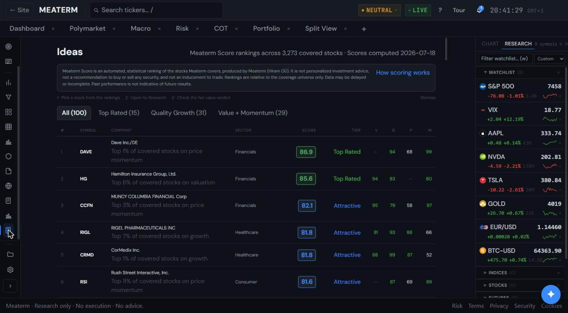The image size is (568, 313).
Task: Open the folder icon in sidebar
Action: pos(10,255)
